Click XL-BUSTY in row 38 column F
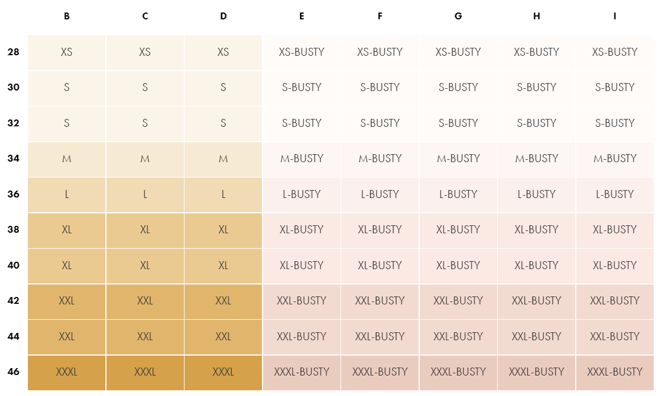The height and width of the screenshot is (396, 664). [380, 230]
